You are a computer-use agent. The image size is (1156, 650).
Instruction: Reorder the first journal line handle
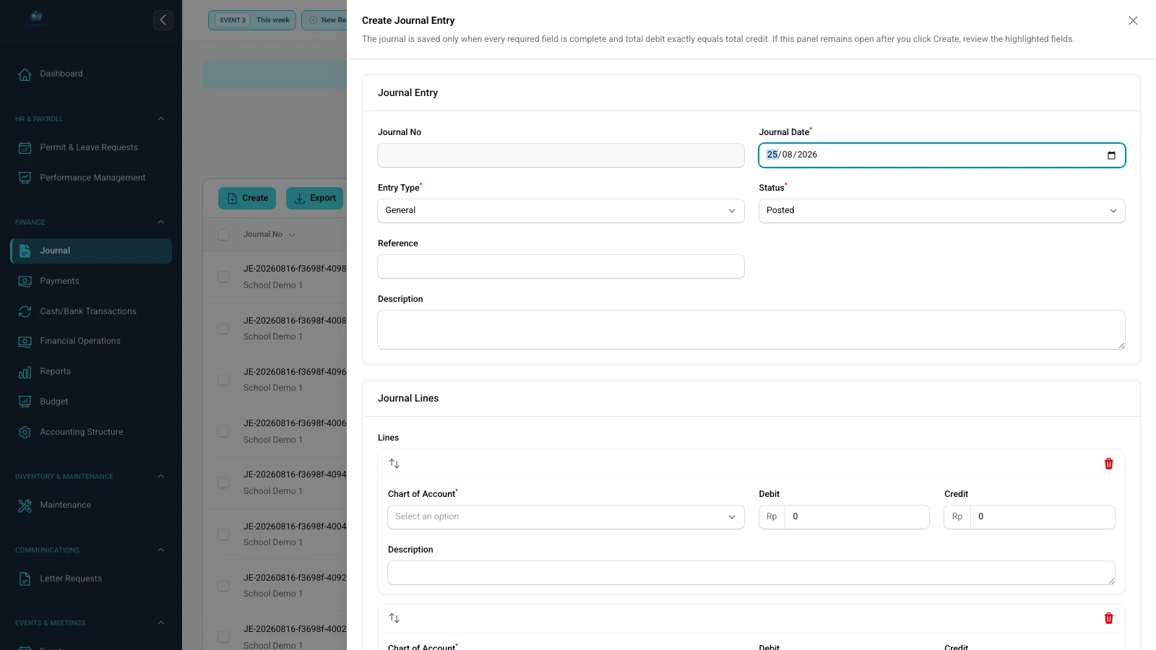394,464
